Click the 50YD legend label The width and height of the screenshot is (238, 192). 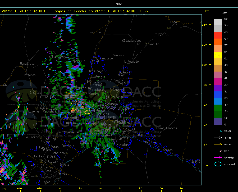click(227, 131)
